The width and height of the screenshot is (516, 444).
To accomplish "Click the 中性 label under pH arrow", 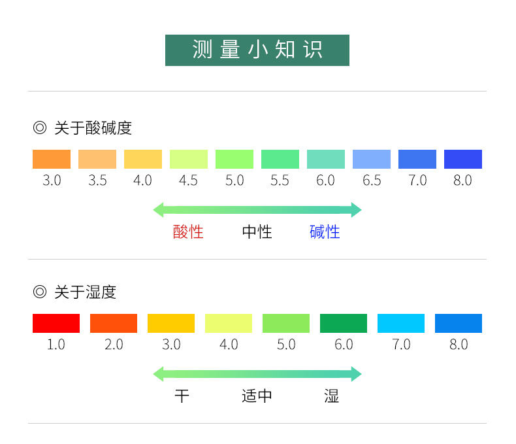I will tap(257, 232).
